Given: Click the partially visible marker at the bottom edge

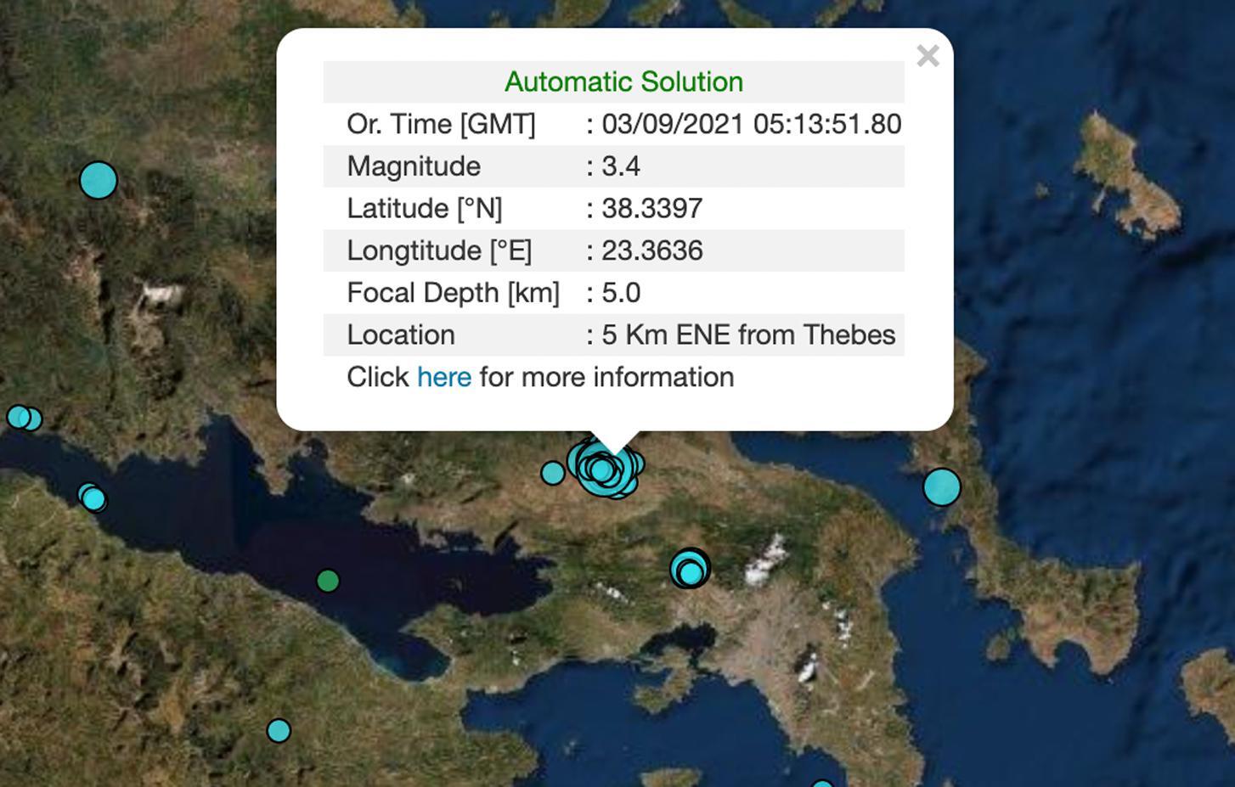Looking at the screenshot, I should (821, 783).
